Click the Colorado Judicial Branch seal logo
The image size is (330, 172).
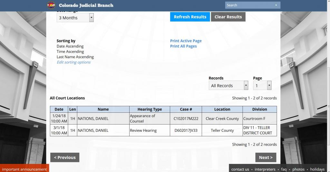pos(51,5)
